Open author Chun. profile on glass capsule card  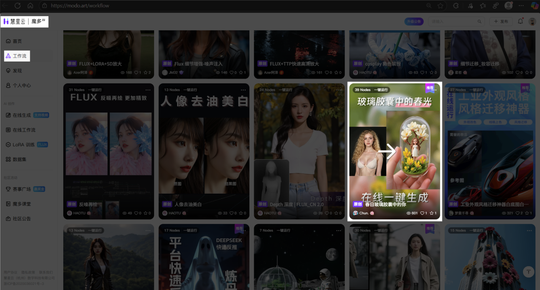[363, 213]
